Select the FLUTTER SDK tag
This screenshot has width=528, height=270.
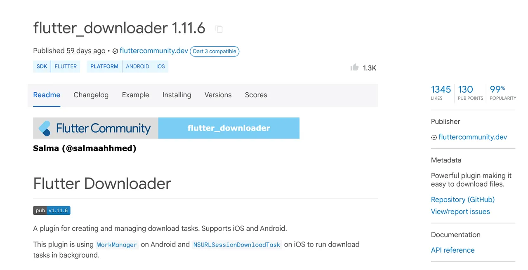(66, 66)
